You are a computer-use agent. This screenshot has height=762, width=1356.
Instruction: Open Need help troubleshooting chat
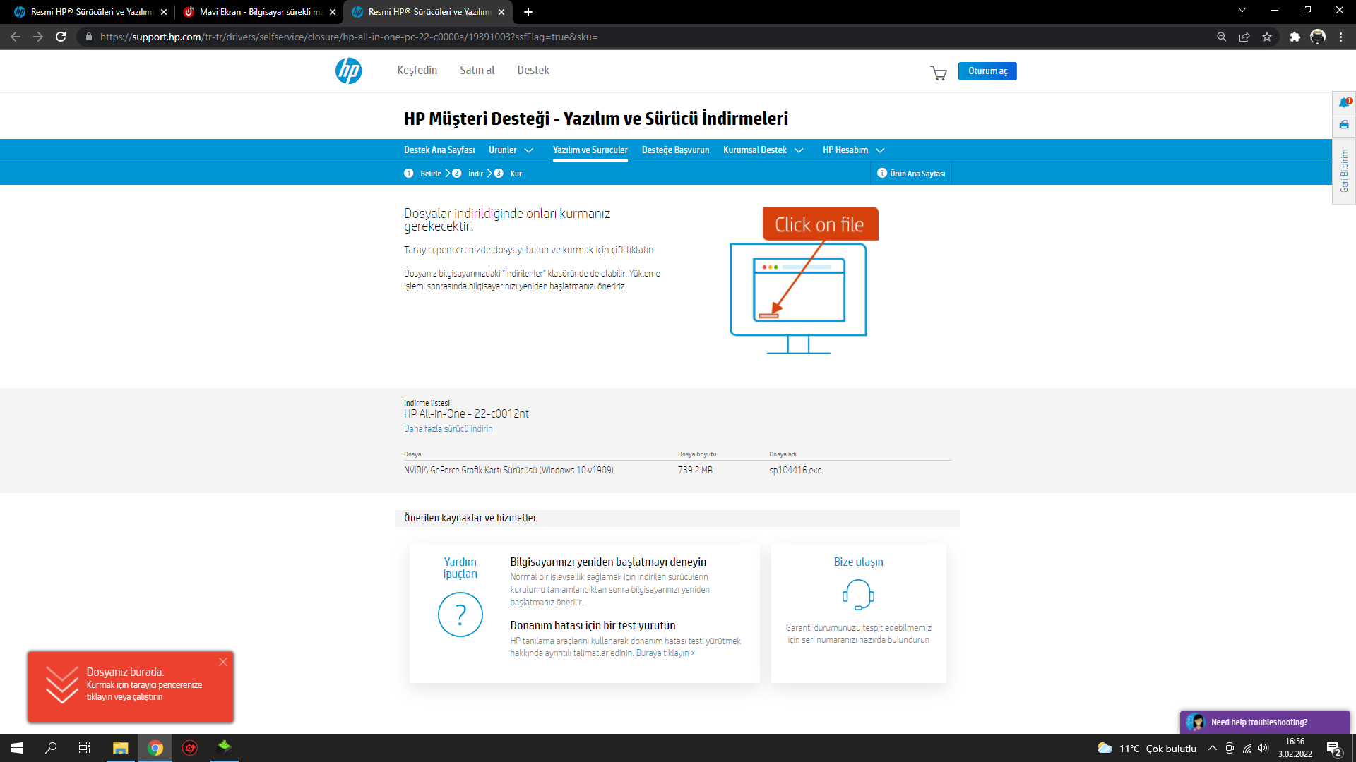1265,722
